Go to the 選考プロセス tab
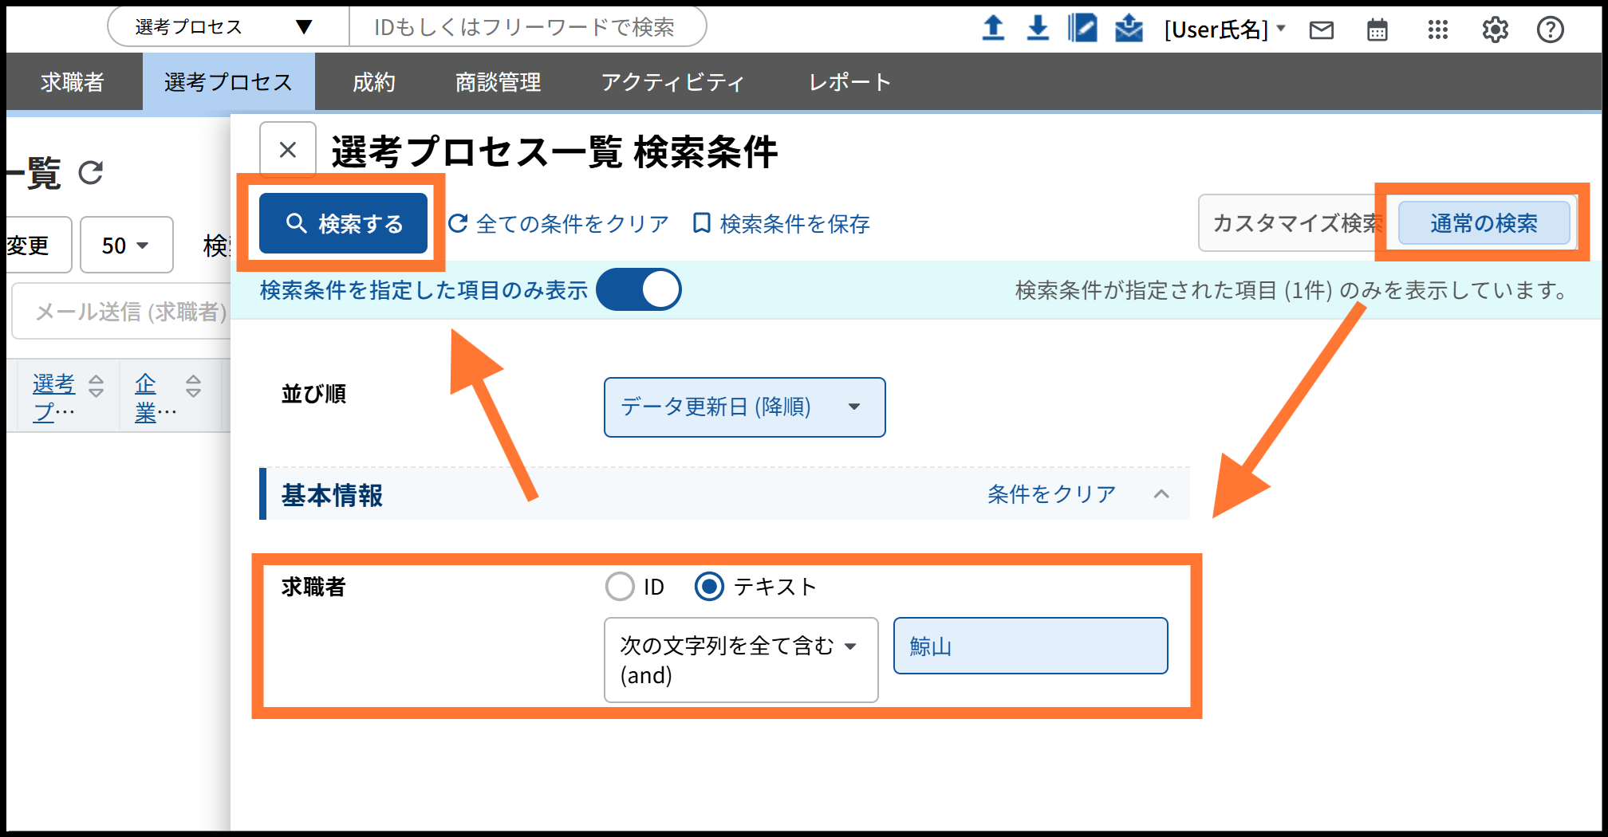This screenshot has width=1608, height=837. click(x=228, y=81)
